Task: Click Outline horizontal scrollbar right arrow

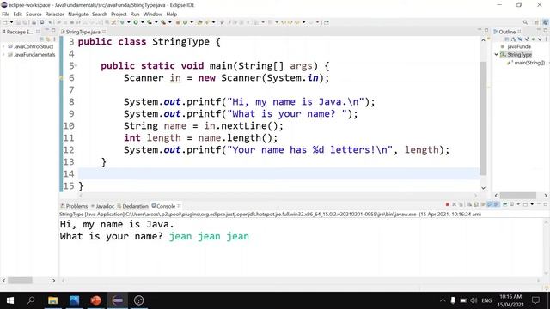Action: coord(546,196)
